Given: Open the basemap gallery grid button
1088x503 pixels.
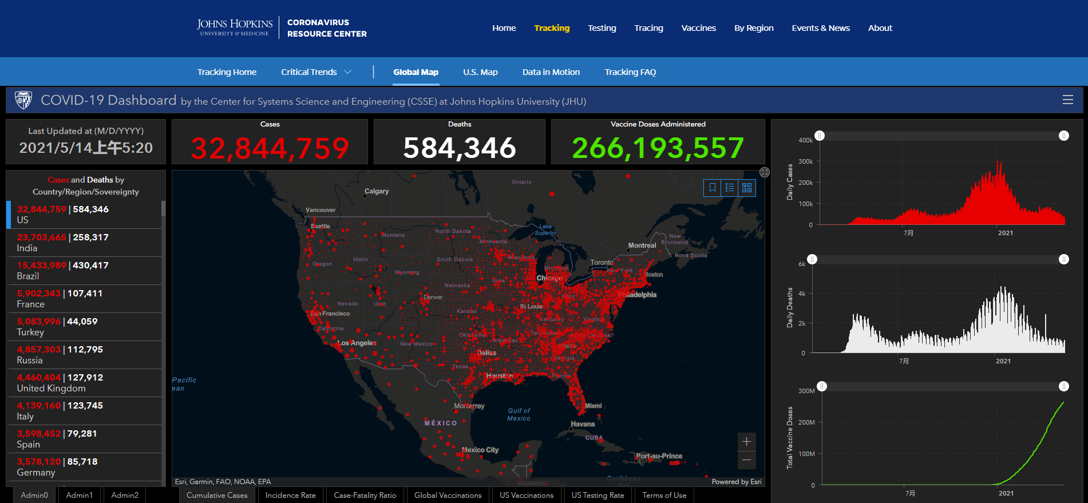Looking at the screenshot, I should pos(747,188).
